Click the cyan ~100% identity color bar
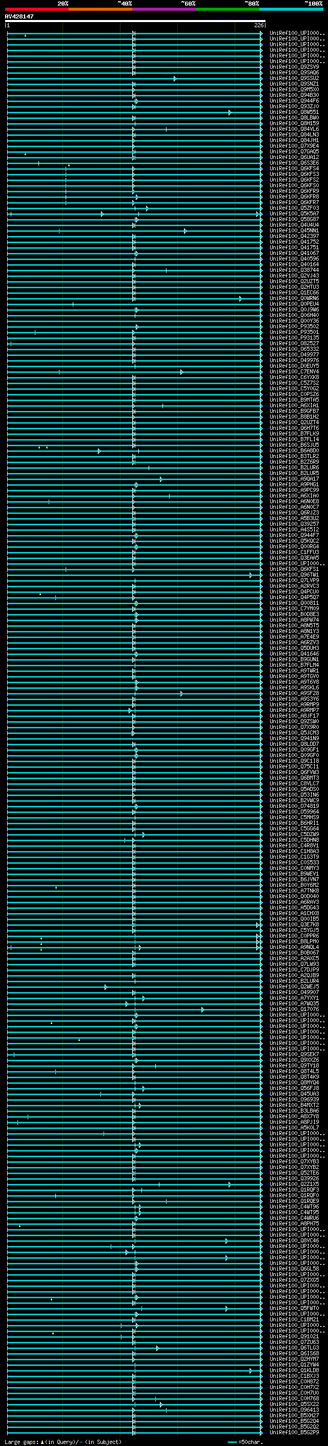The height and width of the screenshot is (1446, 328). (x=291, y=9)
